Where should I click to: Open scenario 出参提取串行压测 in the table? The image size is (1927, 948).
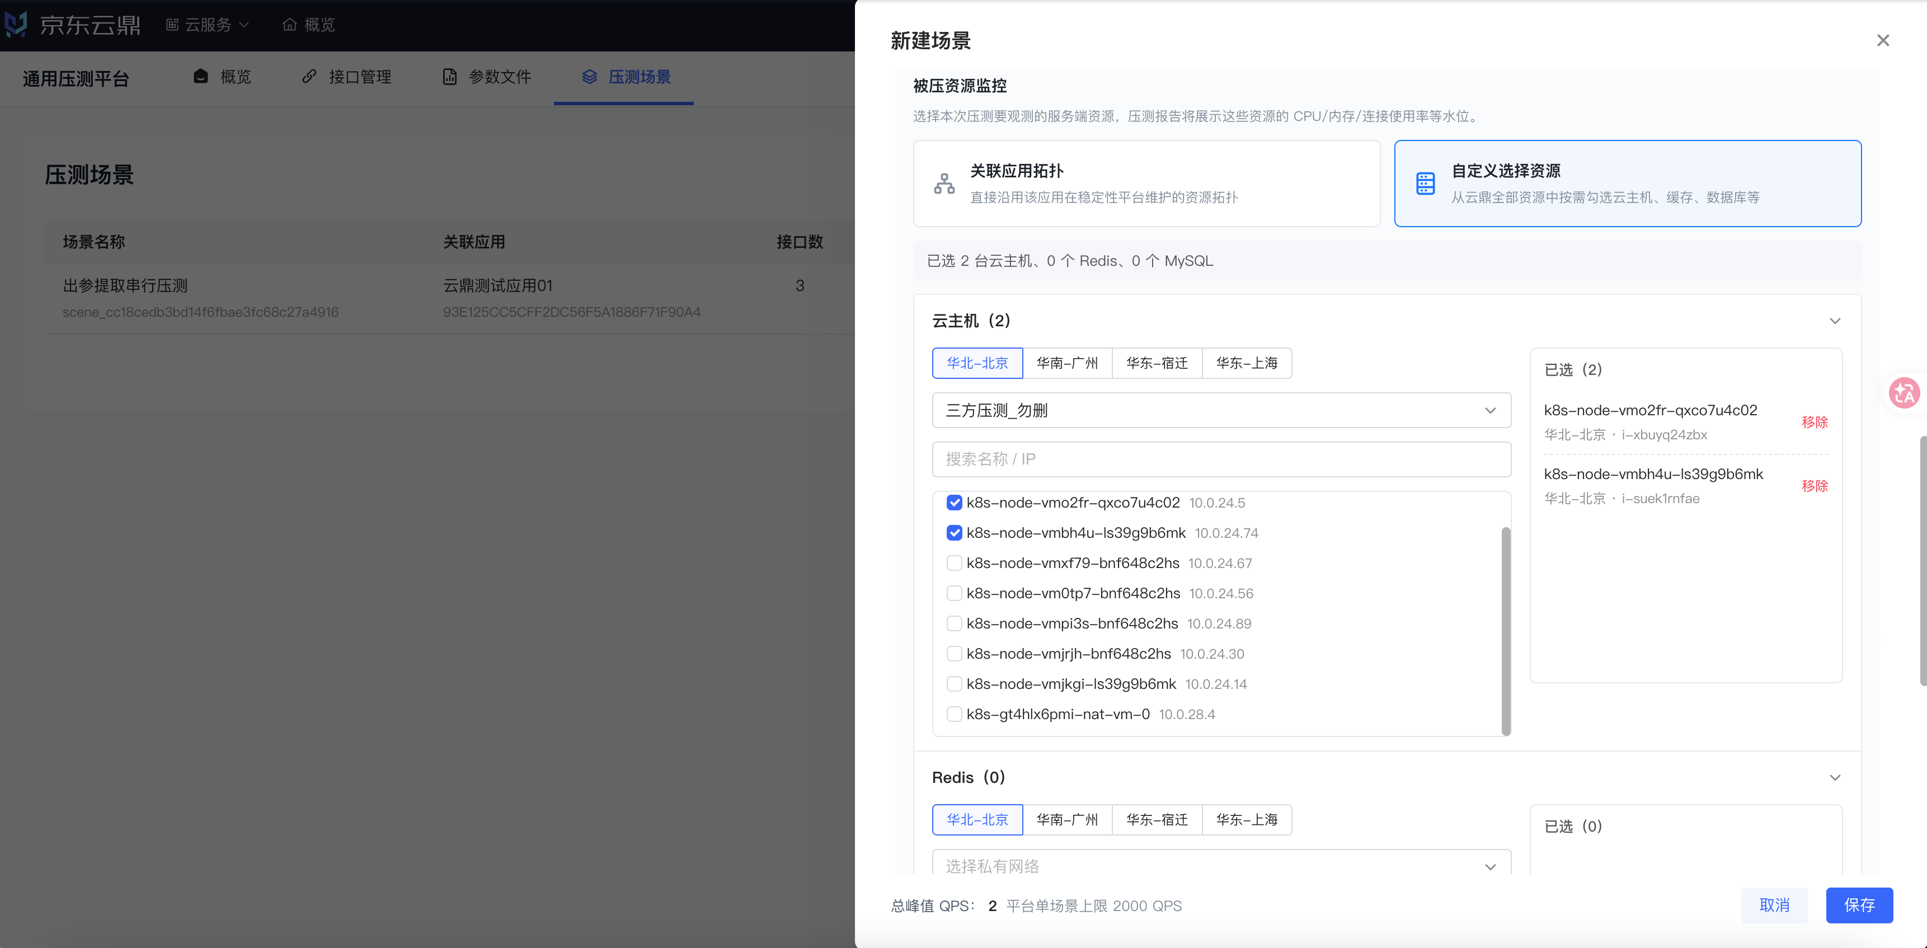(x=125, y=286)
